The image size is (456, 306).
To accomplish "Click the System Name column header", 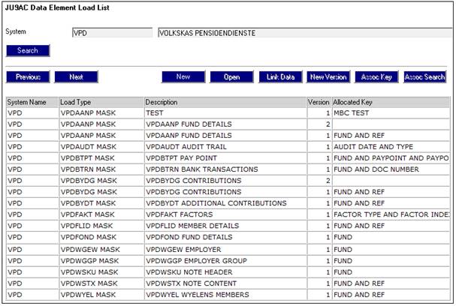I will pos(32,102).
